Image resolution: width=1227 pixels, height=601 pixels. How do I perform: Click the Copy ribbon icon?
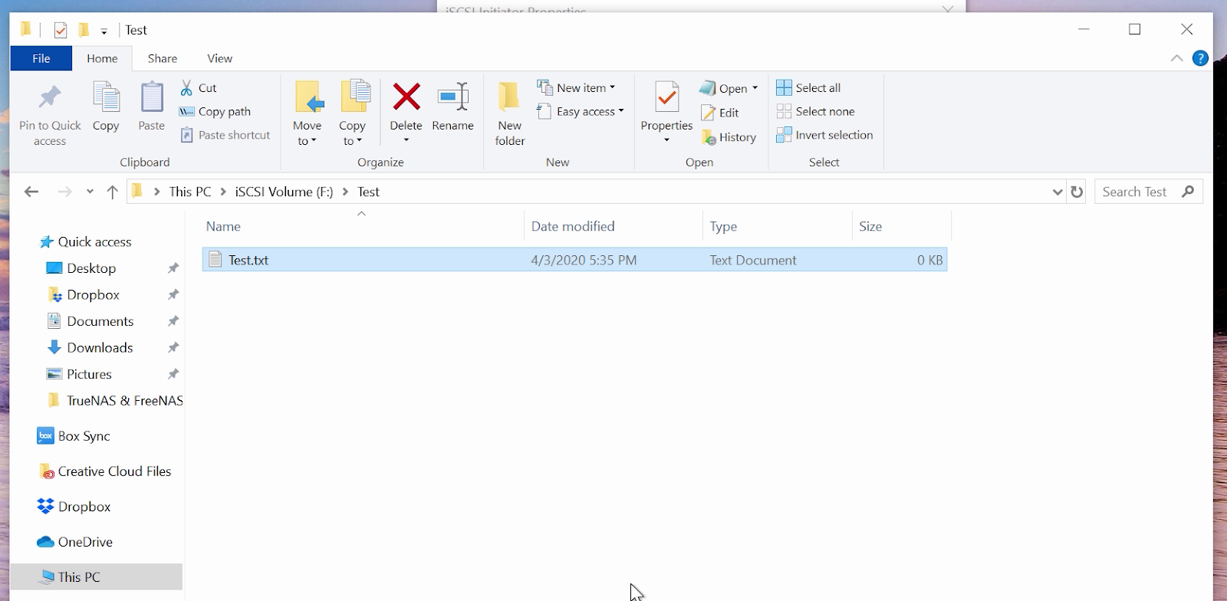click(106, 107)
